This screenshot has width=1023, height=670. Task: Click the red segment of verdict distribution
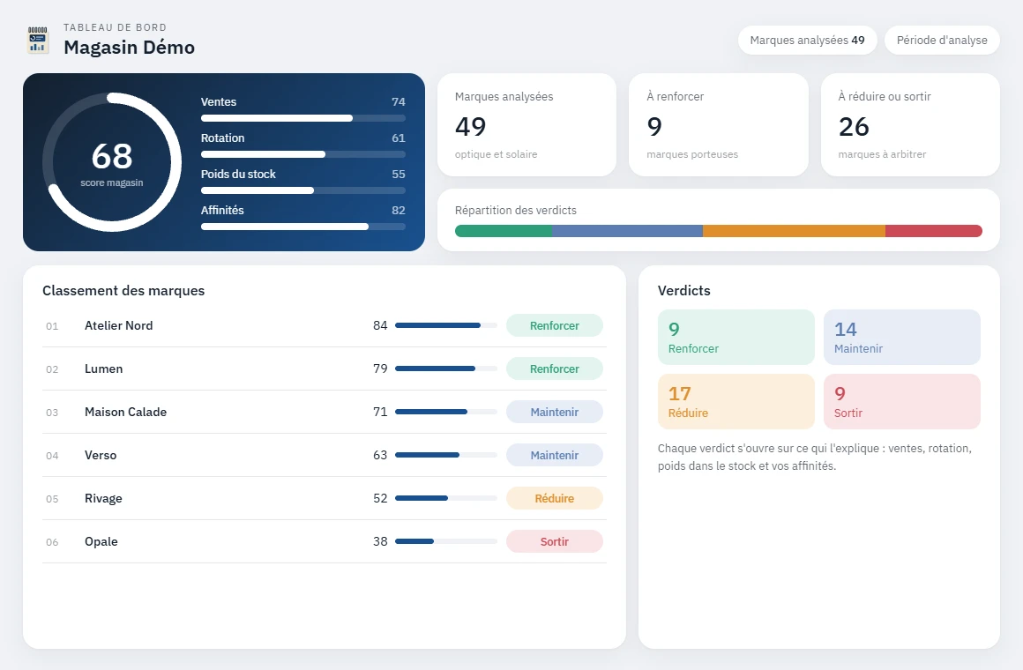[934, 231]
